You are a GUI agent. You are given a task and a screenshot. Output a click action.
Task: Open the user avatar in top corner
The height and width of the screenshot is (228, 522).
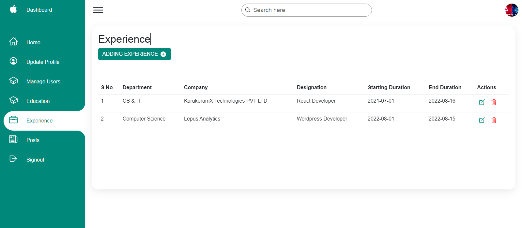click(x=512, y=10)
